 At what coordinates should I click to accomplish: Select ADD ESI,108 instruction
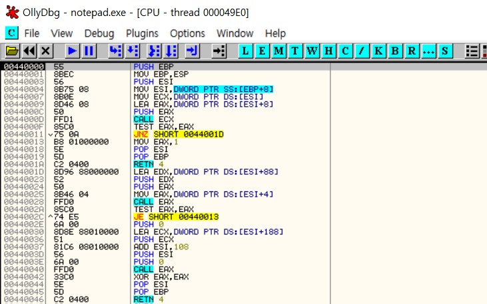(x=161, y=247)
